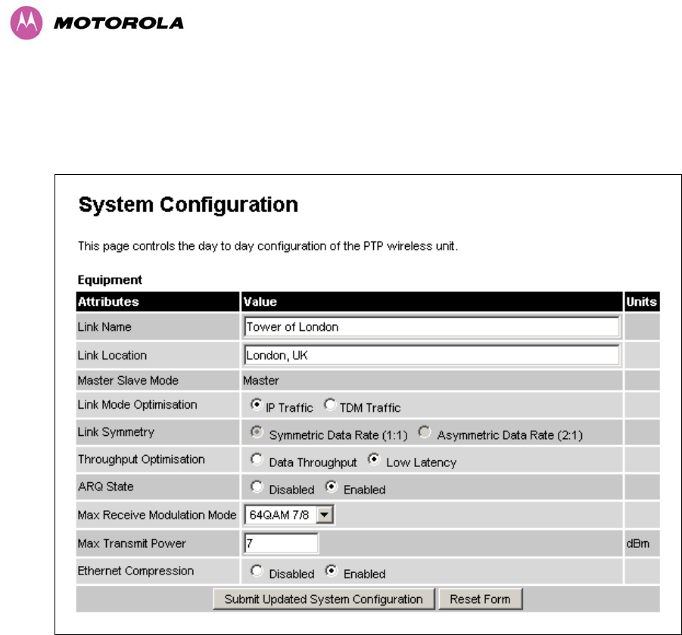This screenshot has height=635, width=682.
Task: Choose Asymmetric Data Rate (2:1) option
Action: pyautogui.click(x=424, y=432)
